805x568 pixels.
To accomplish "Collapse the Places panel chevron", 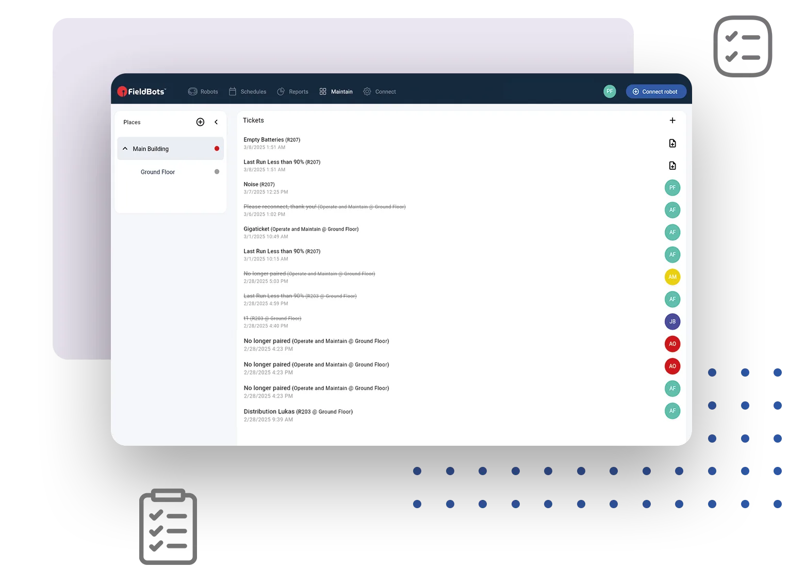I will pos(216,122).
